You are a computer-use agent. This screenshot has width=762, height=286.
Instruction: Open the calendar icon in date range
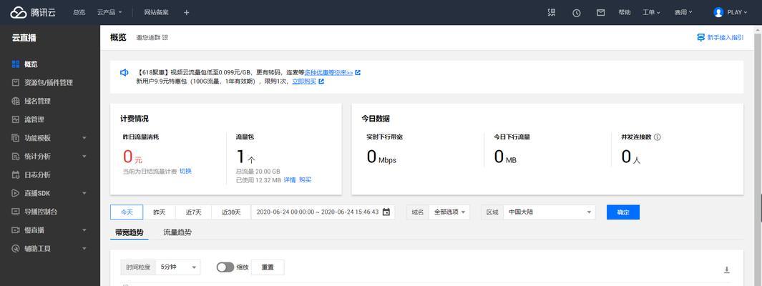coord(386,212)
